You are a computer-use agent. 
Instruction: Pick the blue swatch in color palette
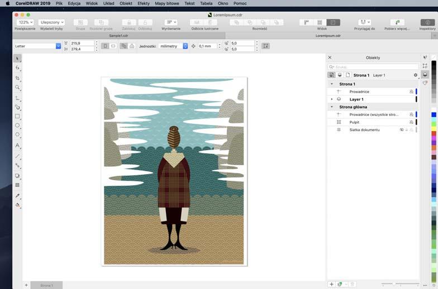434,115
